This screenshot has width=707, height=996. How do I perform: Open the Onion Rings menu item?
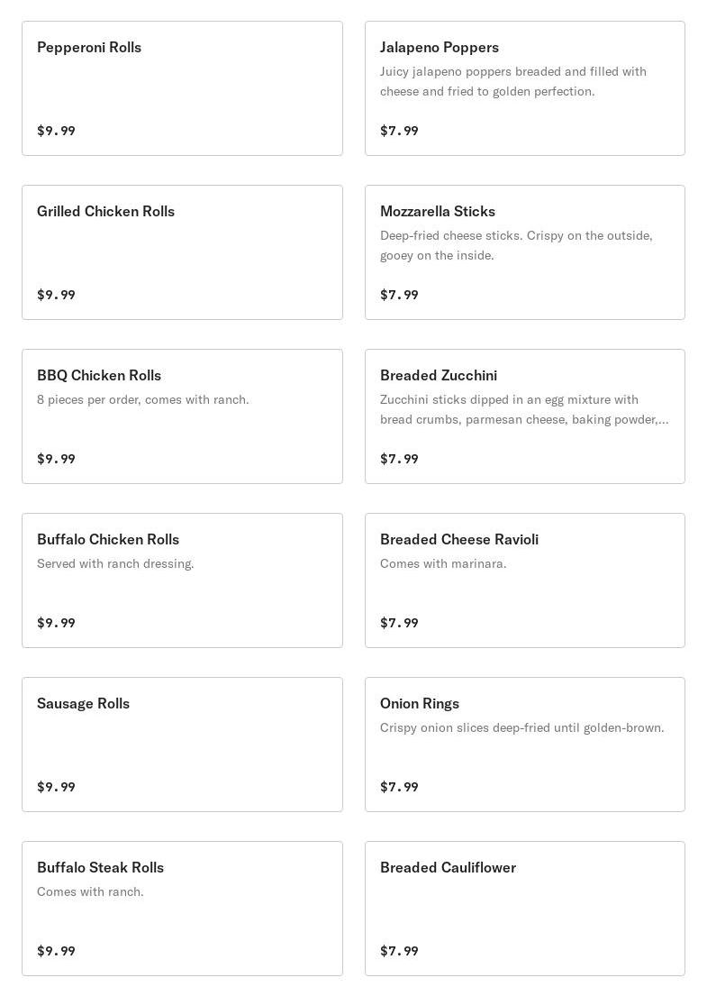[x=524, y=745]
